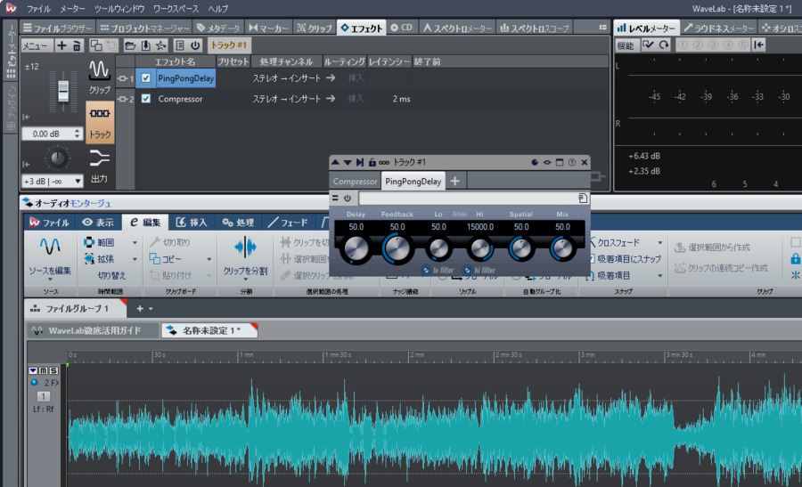Switch to the スペクトロメーター tab
The image size is (802, 487).
457,28
